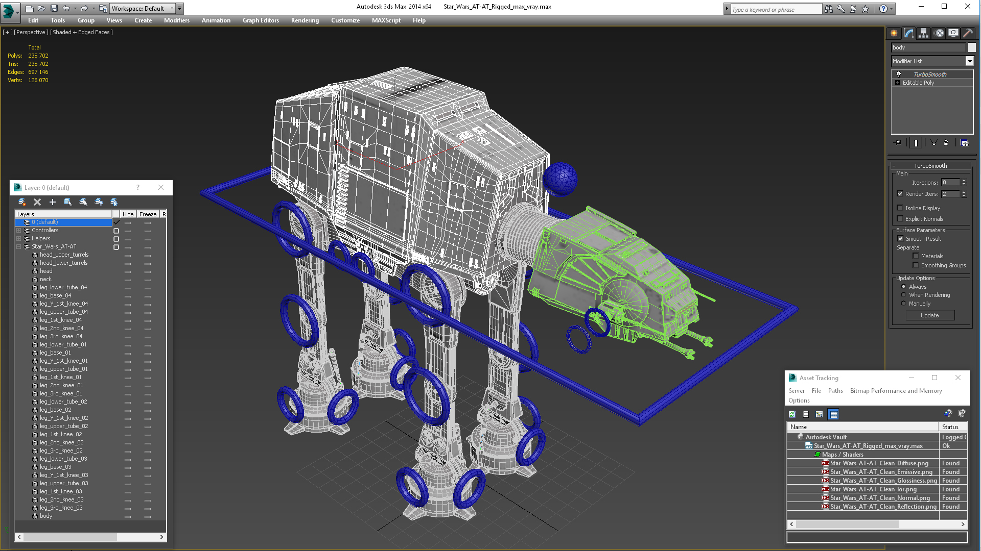Open the Rendering menu
Image resolution: width=981 pixels, height=551 pixels.
click(x=305, y=20)
